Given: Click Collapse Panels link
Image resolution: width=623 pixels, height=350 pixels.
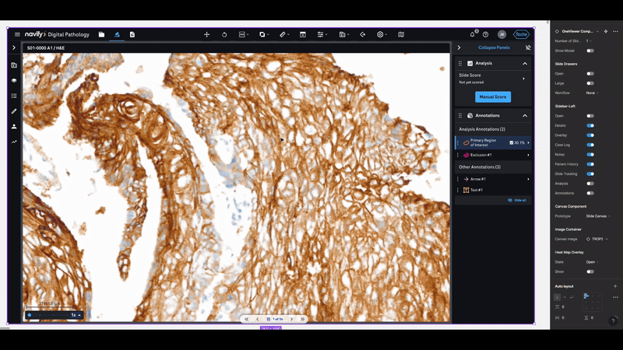Looking at the screenshot, I should 494,47.
